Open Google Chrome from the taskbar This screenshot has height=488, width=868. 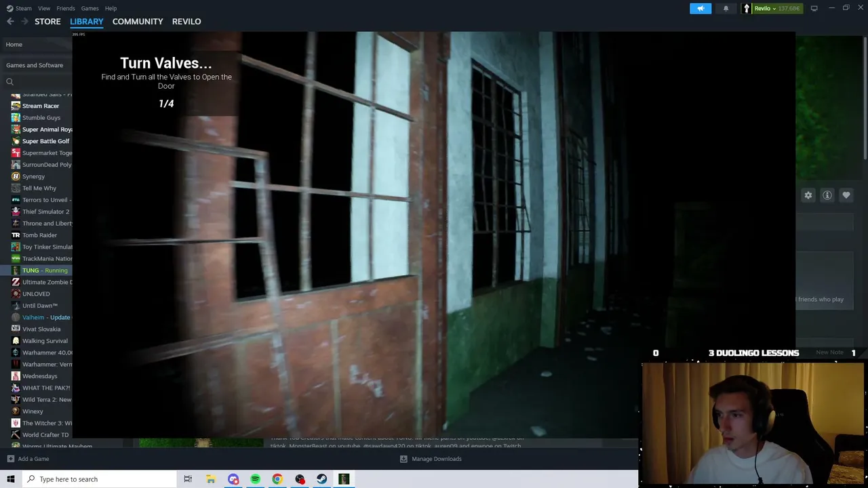click(277, 479)
